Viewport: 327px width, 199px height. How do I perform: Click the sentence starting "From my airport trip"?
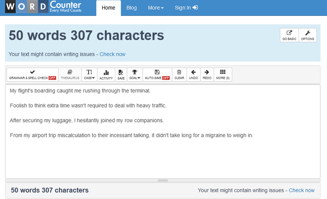coord(132,135)
